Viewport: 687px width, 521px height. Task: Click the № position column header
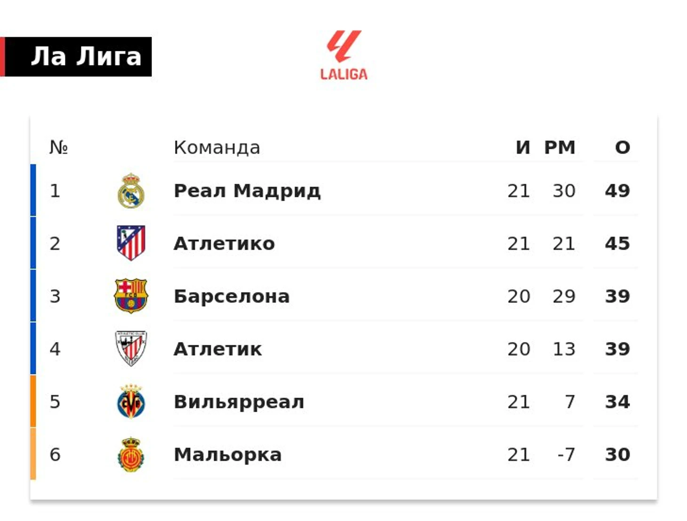58,147
